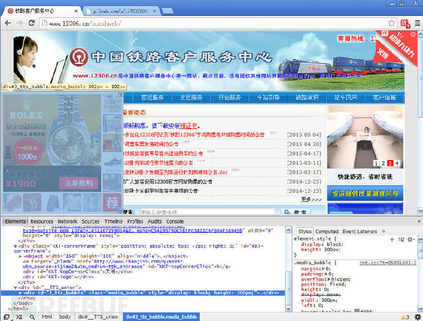The width and height of the screenshot is (423, 321).
Task: Open the red browser extension icon
Action: [405, 24]
